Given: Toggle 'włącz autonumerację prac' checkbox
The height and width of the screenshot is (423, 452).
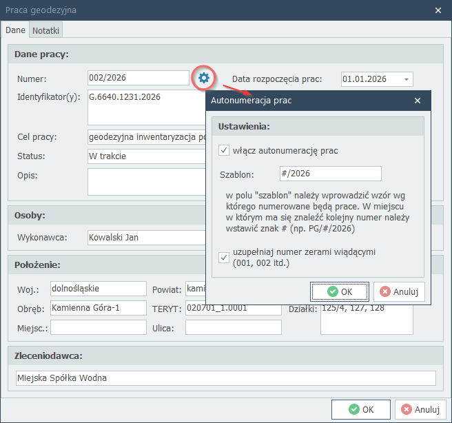Looking at the screenshot, I should click(224, 150).
